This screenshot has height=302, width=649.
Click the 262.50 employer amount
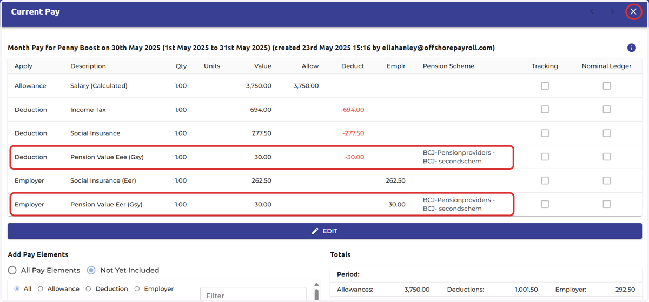point(395,181)
